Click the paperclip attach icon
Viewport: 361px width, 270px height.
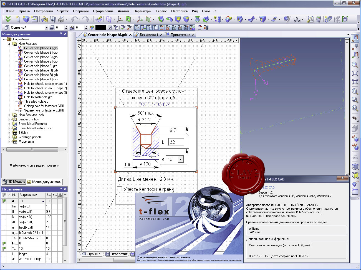click(329, 19)
